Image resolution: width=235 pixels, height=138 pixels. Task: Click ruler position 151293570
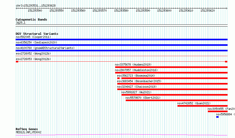[x=100, y=11]
